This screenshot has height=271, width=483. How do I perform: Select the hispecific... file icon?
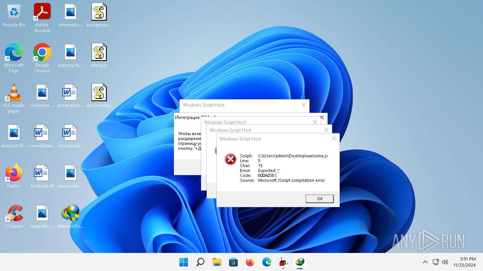pyautogui.click(x=42, y=217)
